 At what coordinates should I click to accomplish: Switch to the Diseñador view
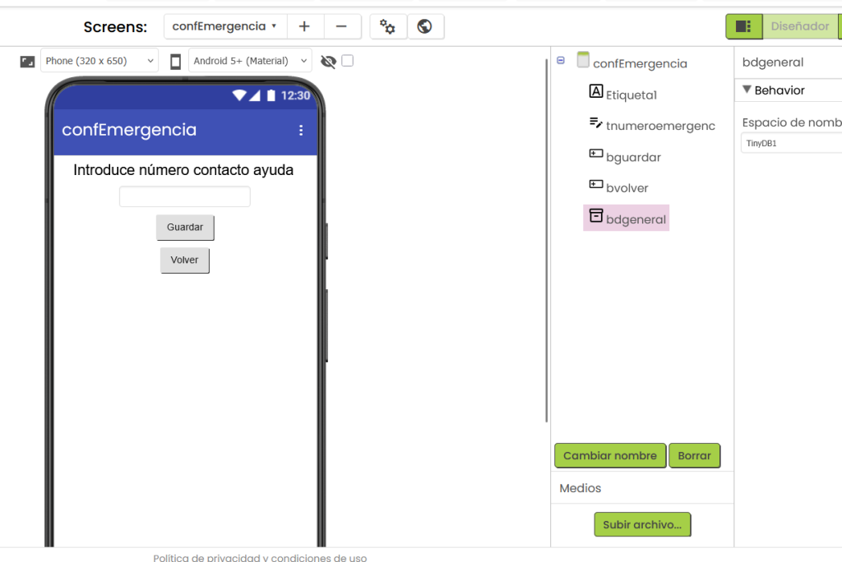[799, 26]
